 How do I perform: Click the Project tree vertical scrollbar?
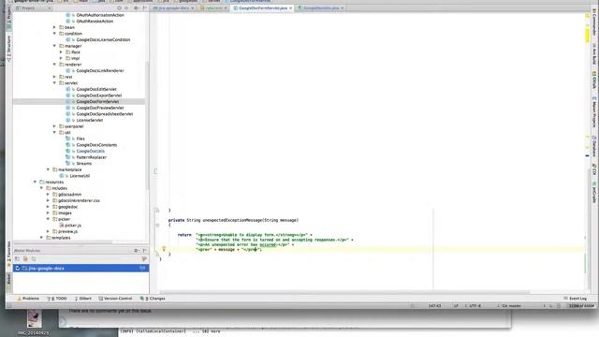click(x=147, y=126)
